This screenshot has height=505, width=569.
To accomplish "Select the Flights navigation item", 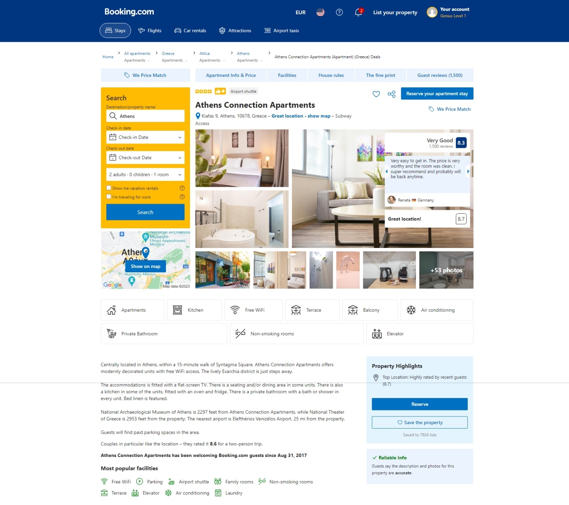I will [x=150, y=31].
